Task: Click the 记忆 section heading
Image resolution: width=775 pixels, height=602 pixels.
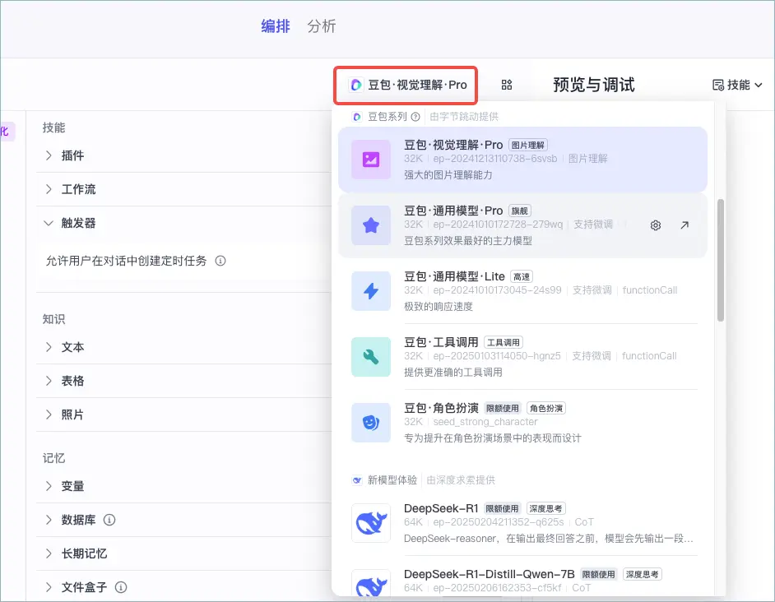Action: (x=53, y=458)
